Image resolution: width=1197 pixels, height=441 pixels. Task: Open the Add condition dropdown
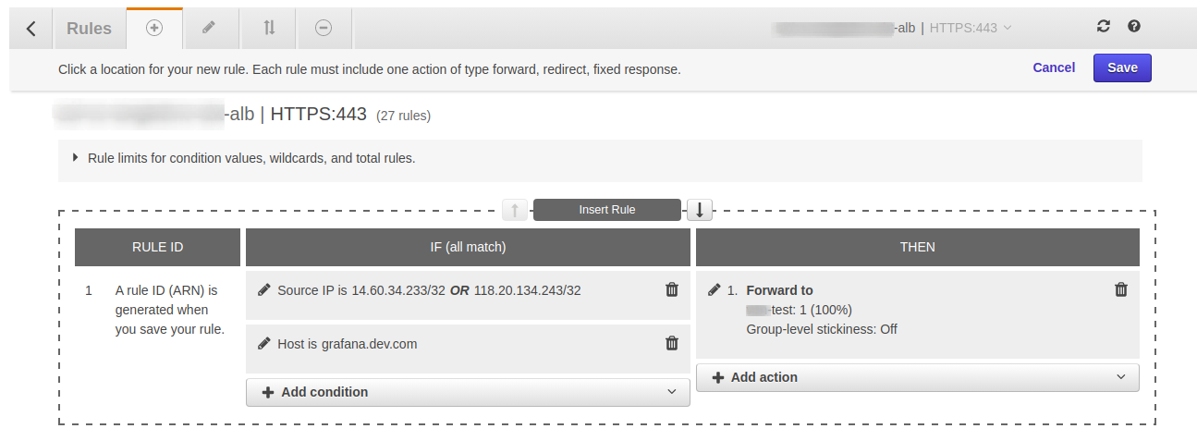468,392
